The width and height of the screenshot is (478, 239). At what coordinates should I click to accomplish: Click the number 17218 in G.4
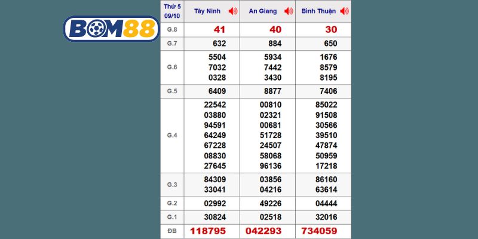tap(326, 166)
